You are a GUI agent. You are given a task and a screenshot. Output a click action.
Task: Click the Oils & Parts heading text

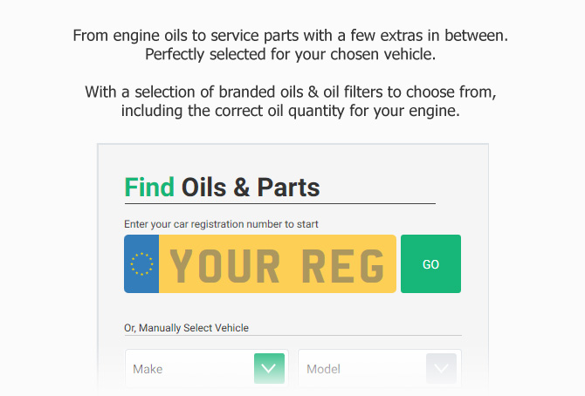[x=251, y=188]
